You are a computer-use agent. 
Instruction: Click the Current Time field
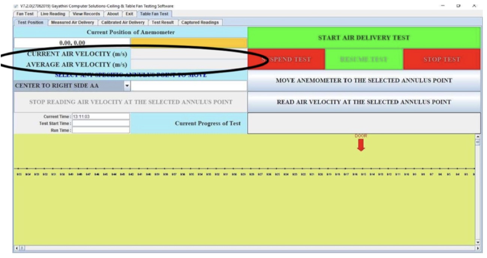click(x=101, y=116)
